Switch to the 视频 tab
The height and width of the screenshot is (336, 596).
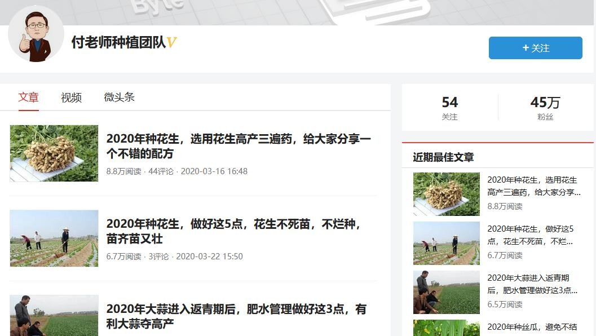[x=71, y=98]
